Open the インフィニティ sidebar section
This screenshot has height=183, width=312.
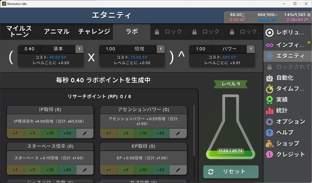pos(287,45)
